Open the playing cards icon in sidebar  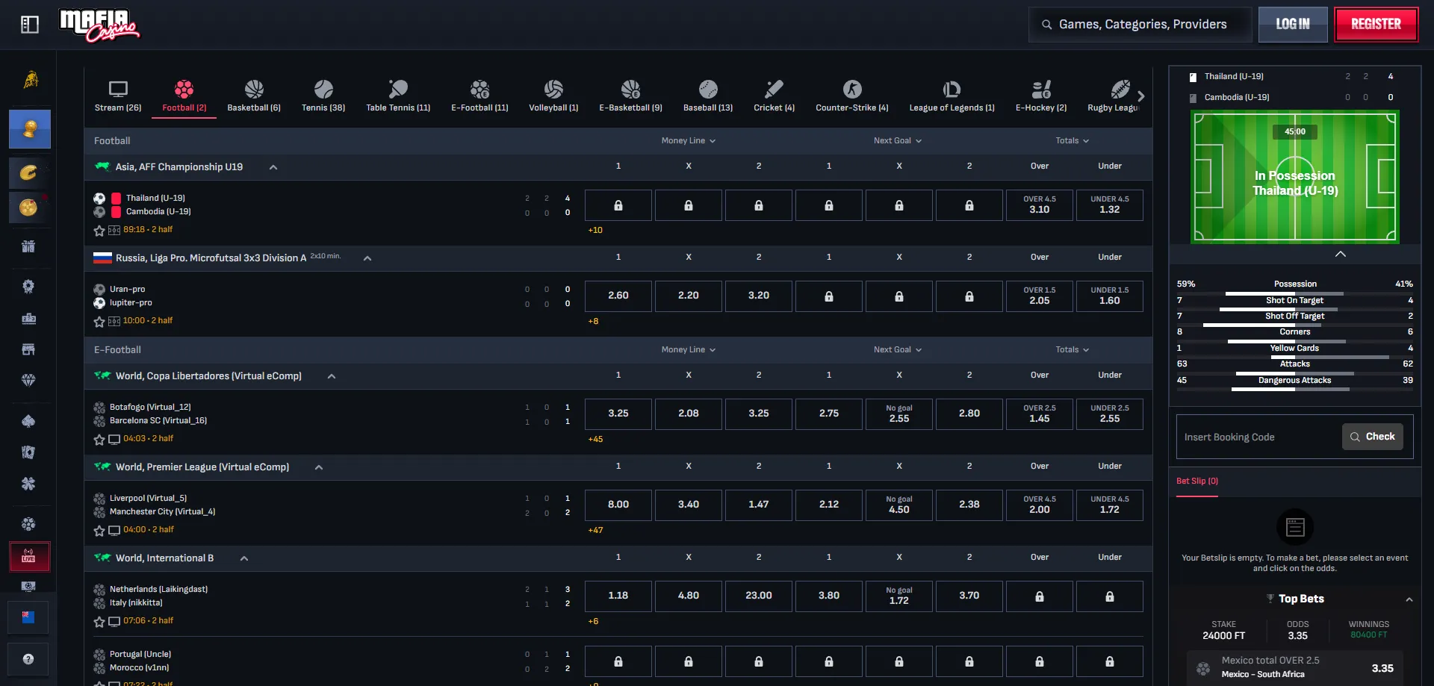pos(28,452)
